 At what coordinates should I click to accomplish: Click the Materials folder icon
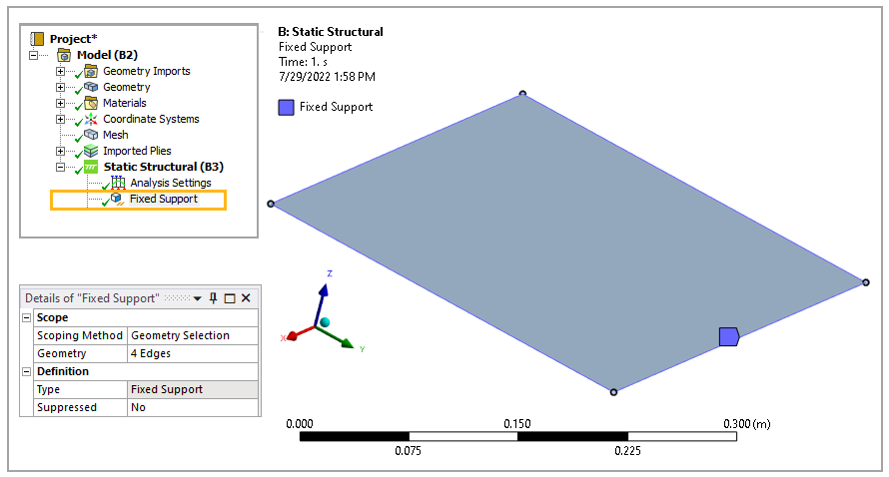pos(91,103)
